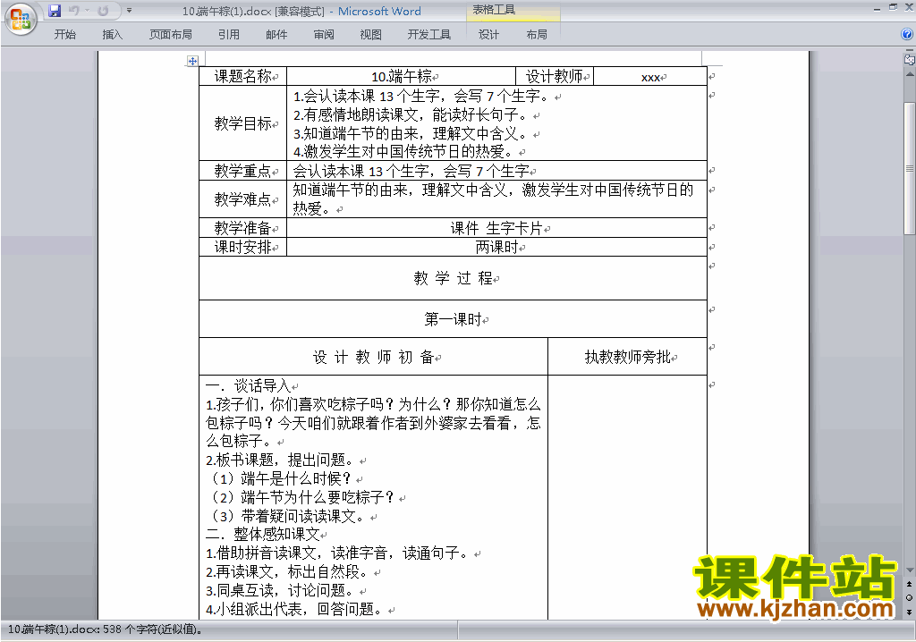Click the Undo arrow in the quick toolbar
Viewport: 916px width, 642px height.
pos(73,11)
